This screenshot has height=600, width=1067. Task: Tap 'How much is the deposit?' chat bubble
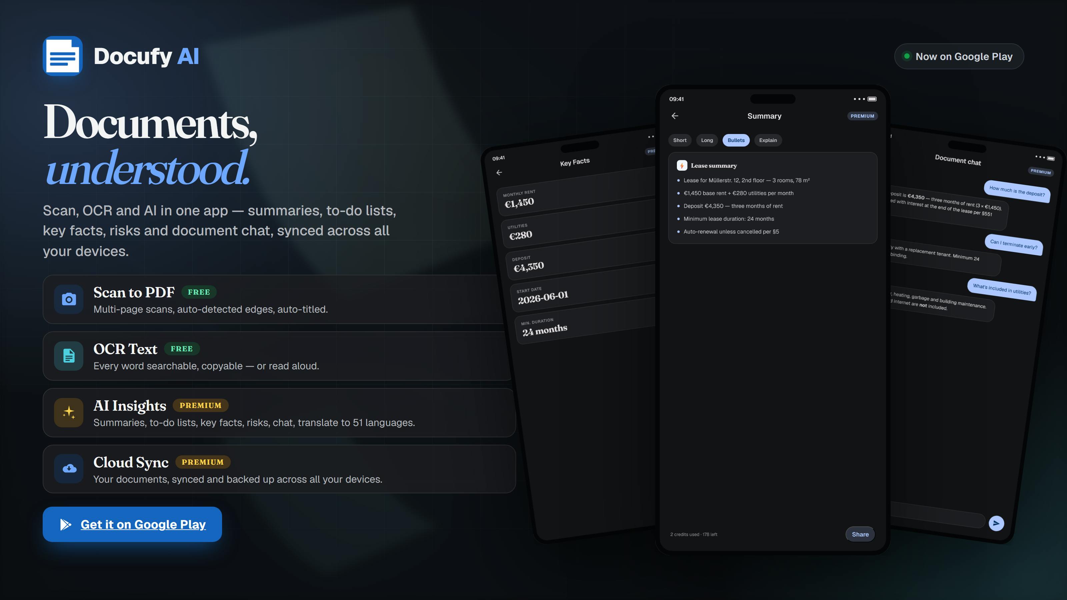[1017, 191]
